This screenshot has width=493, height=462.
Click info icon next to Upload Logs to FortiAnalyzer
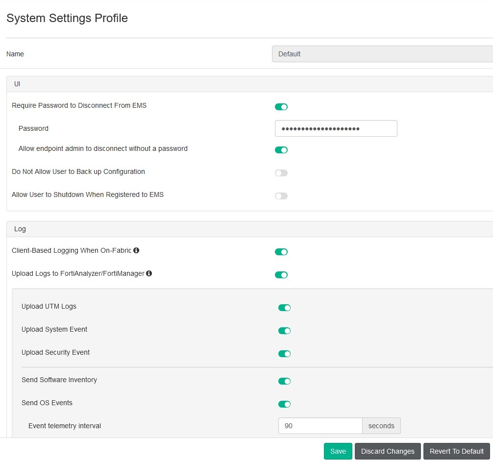pyautogui.click(x=149, y=273)
